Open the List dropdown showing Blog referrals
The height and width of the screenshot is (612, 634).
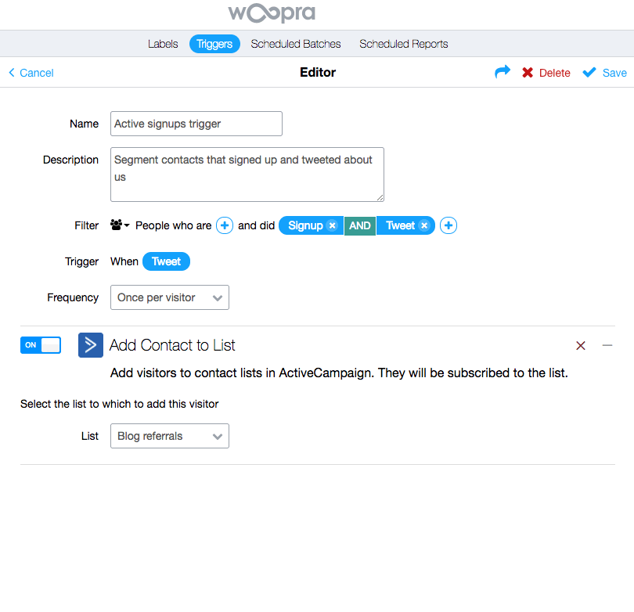[169, 436]
